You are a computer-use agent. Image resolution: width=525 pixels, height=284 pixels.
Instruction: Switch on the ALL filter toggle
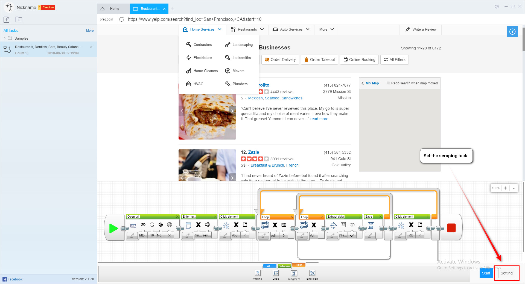click(x=270, y=266)
